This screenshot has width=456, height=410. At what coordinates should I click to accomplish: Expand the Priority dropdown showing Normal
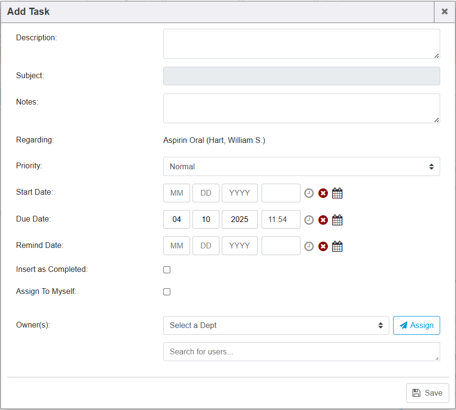pos(301,166)
